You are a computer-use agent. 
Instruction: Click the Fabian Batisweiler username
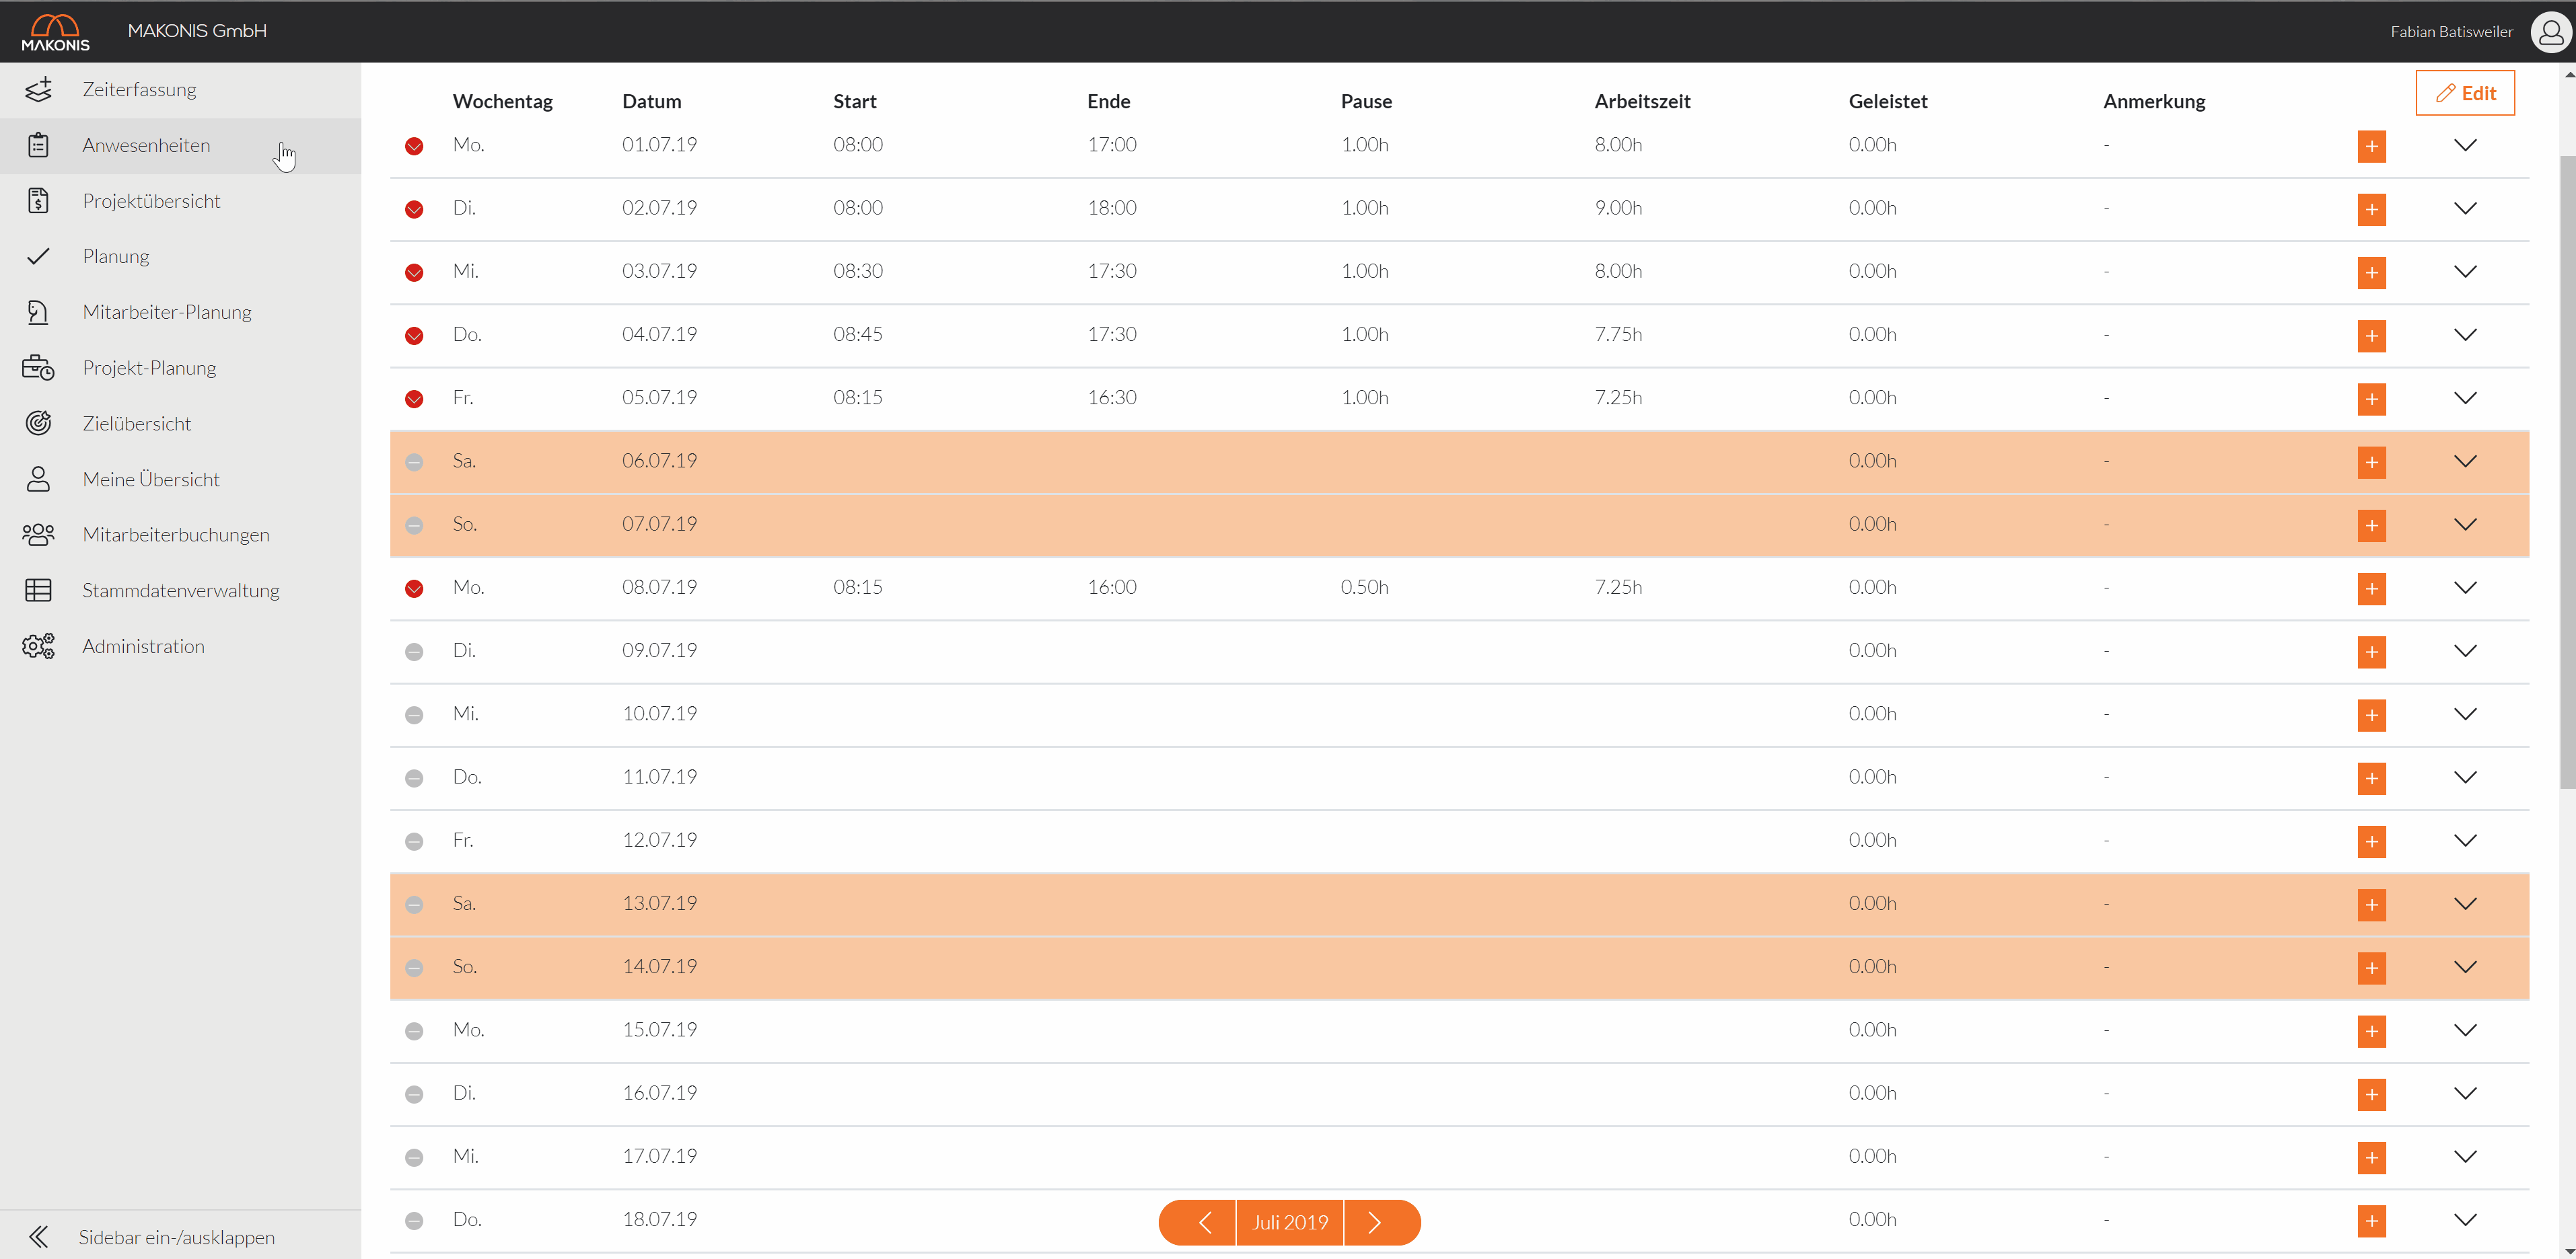(x=2451, y=32)
